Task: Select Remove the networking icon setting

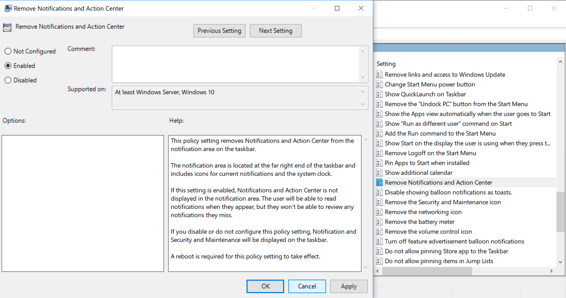Action: [x=423, y=212]
